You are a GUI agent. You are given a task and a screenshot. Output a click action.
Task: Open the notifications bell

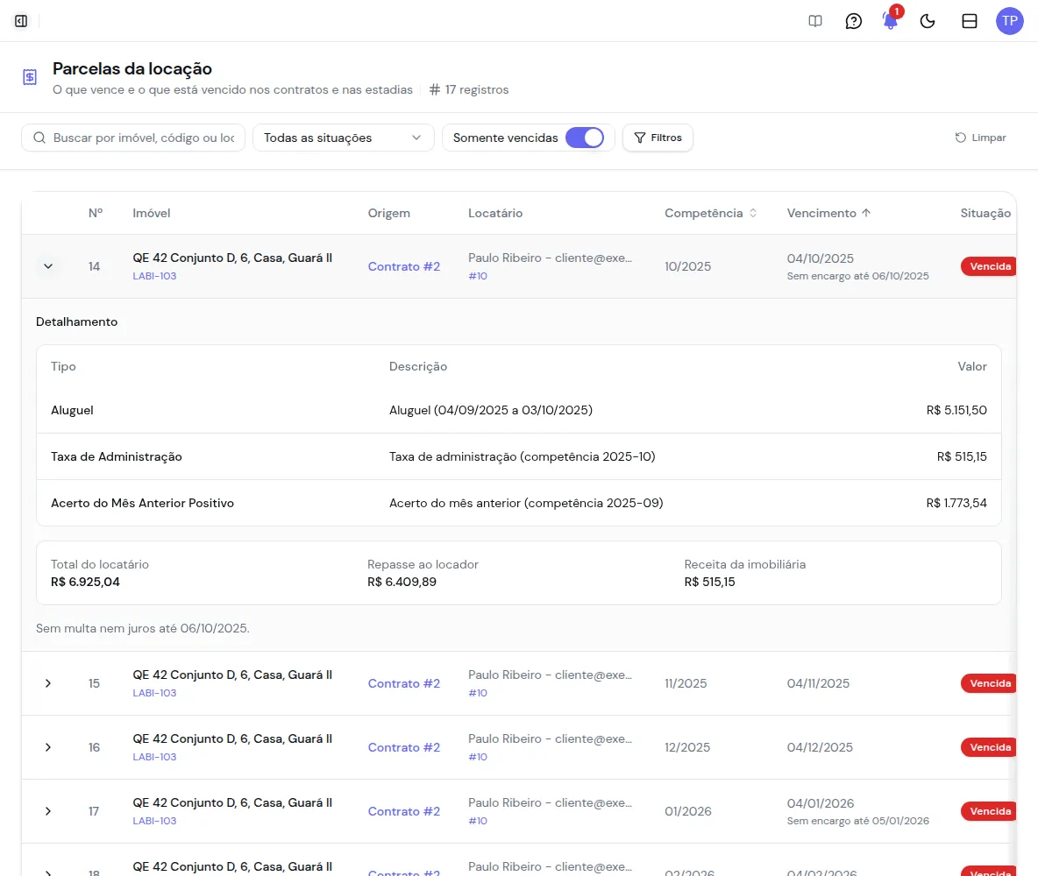click(x=891, y=21)
